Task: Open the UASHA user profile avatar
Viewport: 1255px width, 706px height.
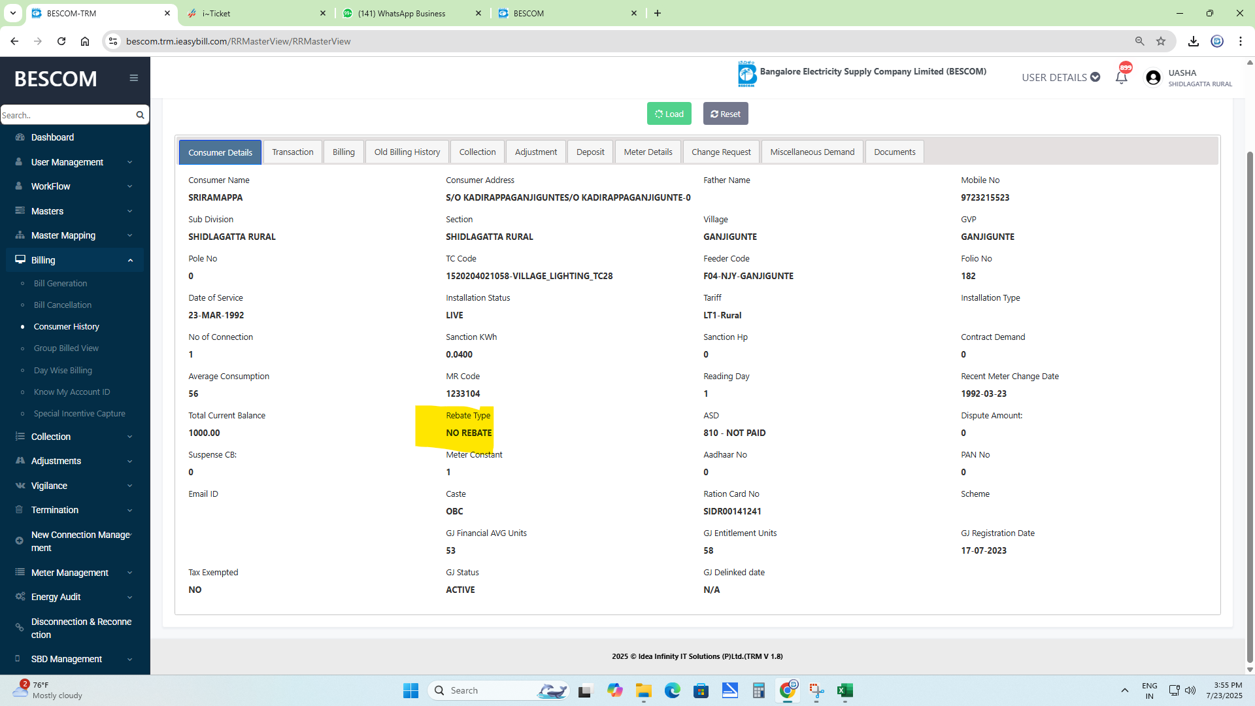Action: (1153, 78)
